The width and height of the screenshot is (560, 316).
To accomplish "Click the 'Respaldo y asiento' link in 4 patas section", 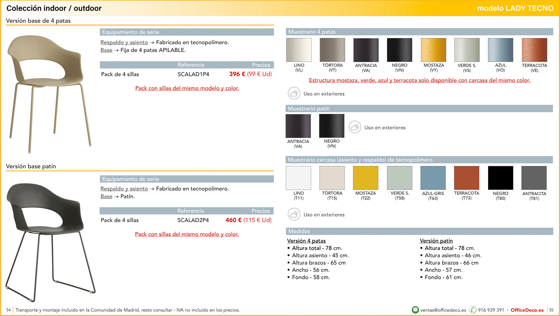I will point(124,42).
